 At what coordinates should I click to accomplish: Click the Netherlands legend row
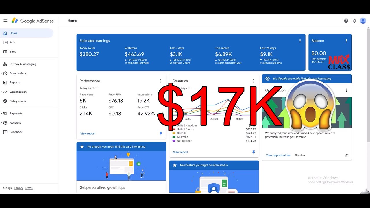pos(214,141)
